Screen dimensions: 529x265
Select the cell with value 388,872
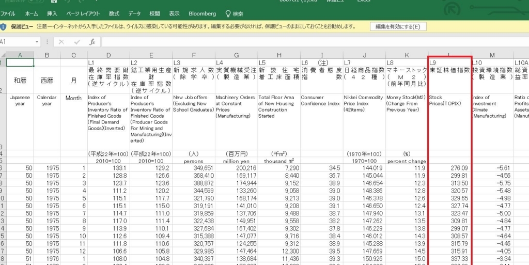(194, 183)
